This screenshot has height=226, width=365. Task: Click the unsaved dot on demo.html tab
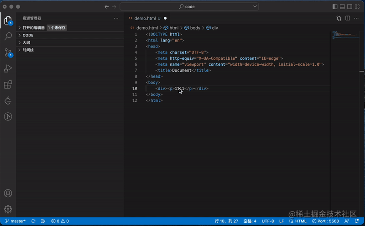pos(165,18)
